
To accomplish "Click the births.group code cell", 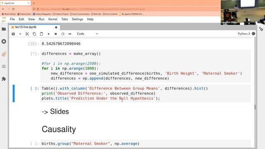I will 146,144.
